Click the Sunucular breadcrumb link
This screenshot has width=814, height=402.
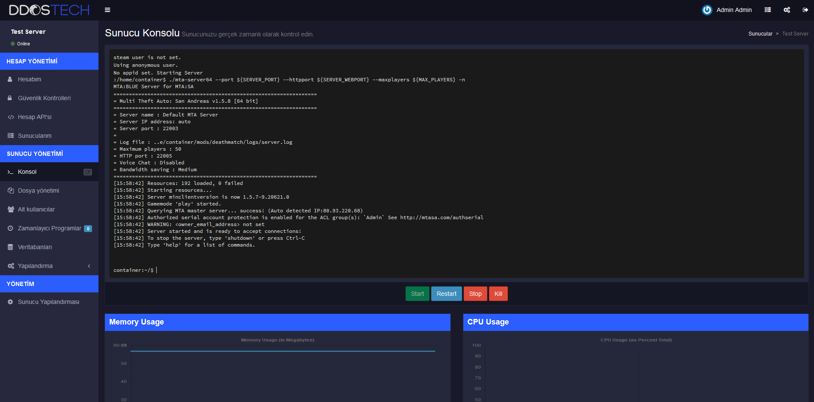pyautogui.click(x=760, y=34)
